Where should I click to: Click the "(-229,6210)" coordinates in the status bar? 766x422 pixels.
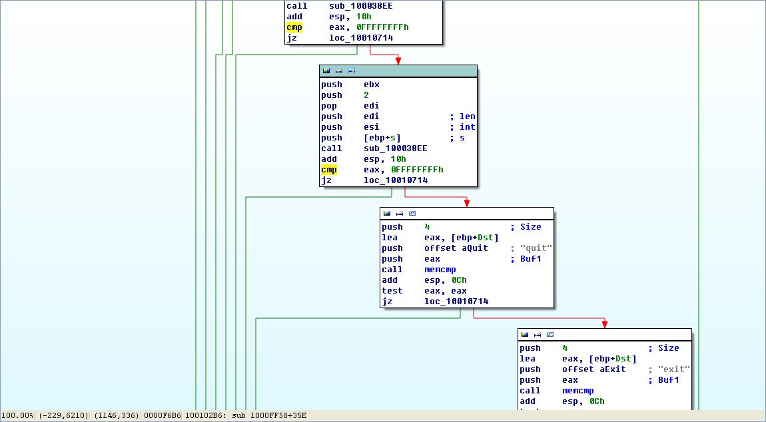click(63, 415)
